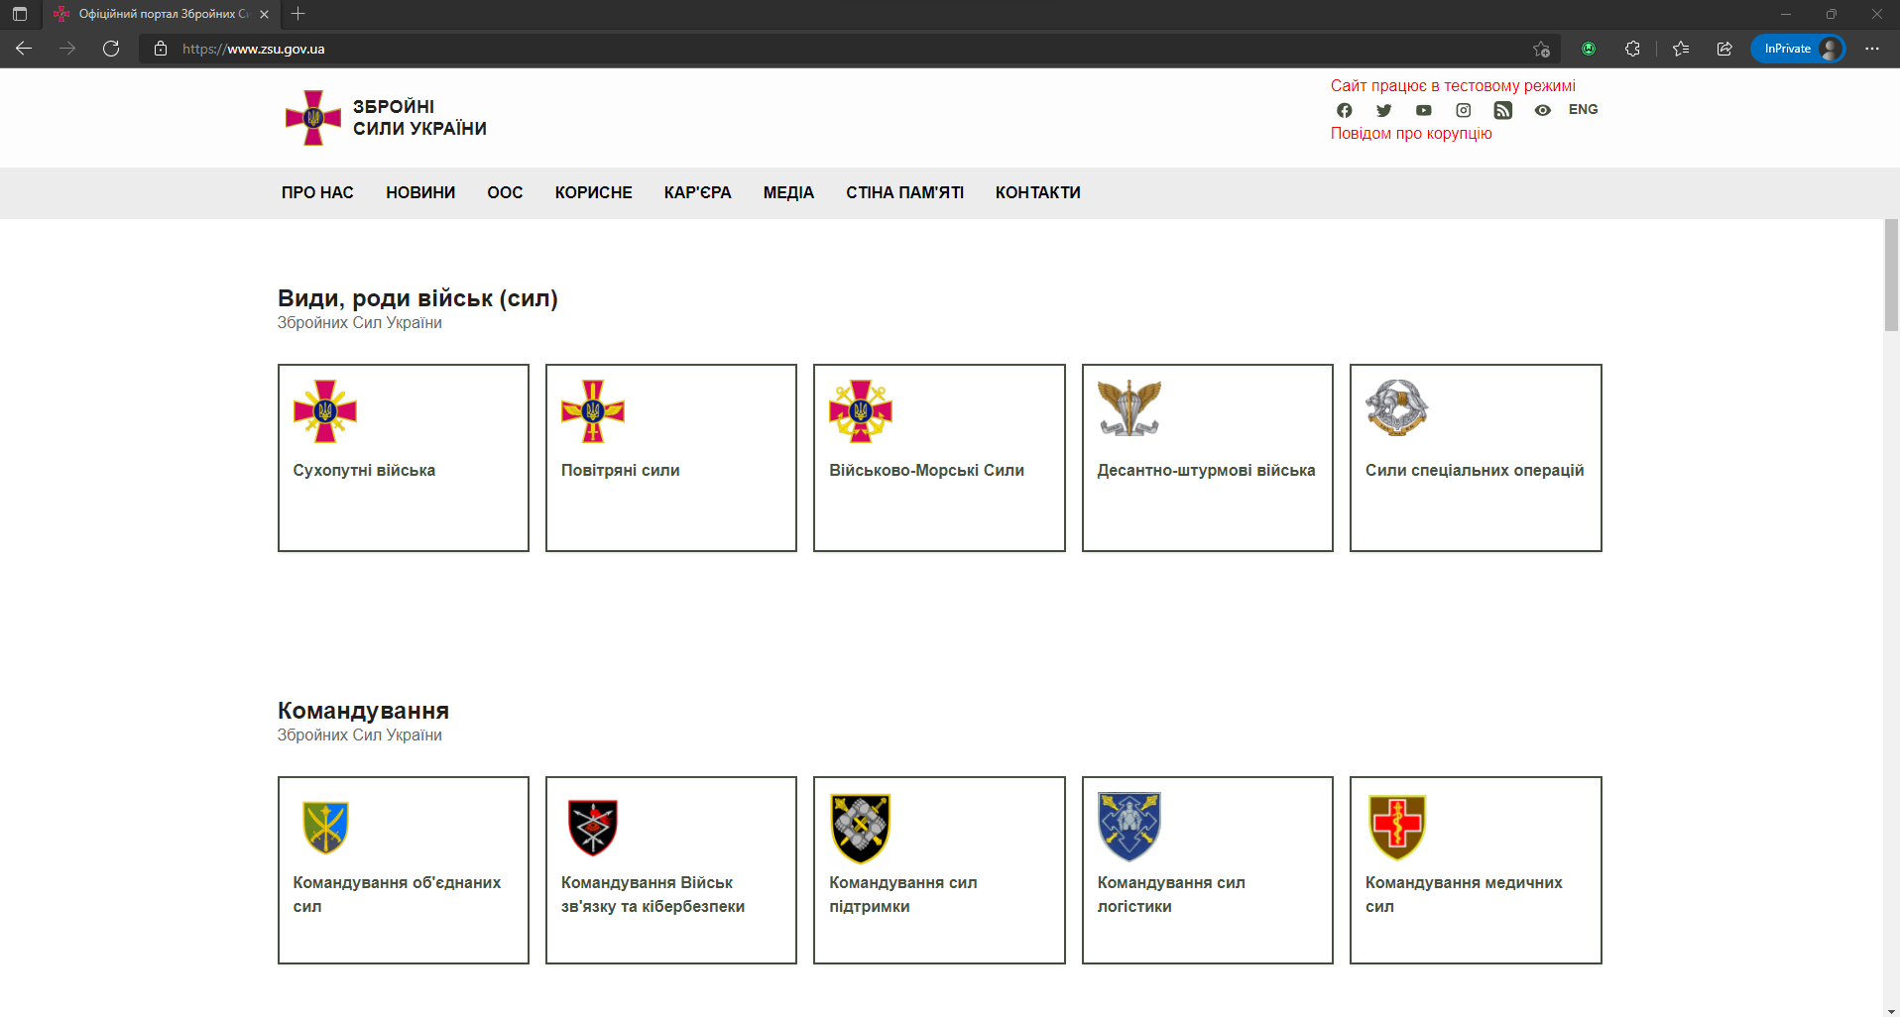The width and height of the screenshot is (1900, 1017).
Task: Close the Офіційний портал Збройних Сил tab
Action: (x=264, y=14)
